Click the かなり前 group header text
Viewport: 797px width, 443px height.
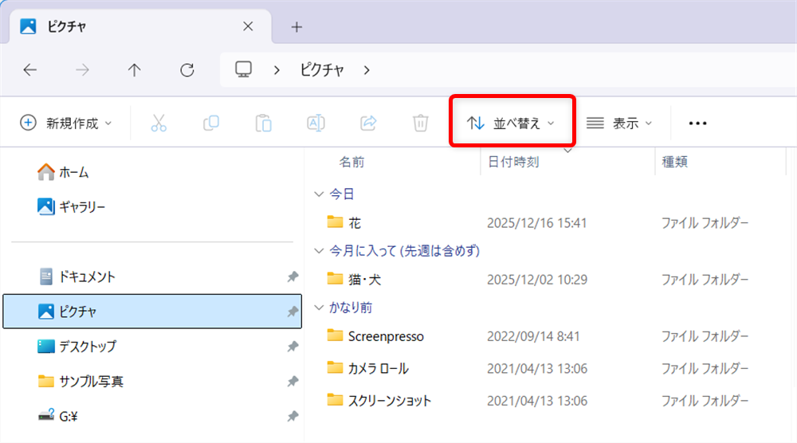tap(351, 308)
